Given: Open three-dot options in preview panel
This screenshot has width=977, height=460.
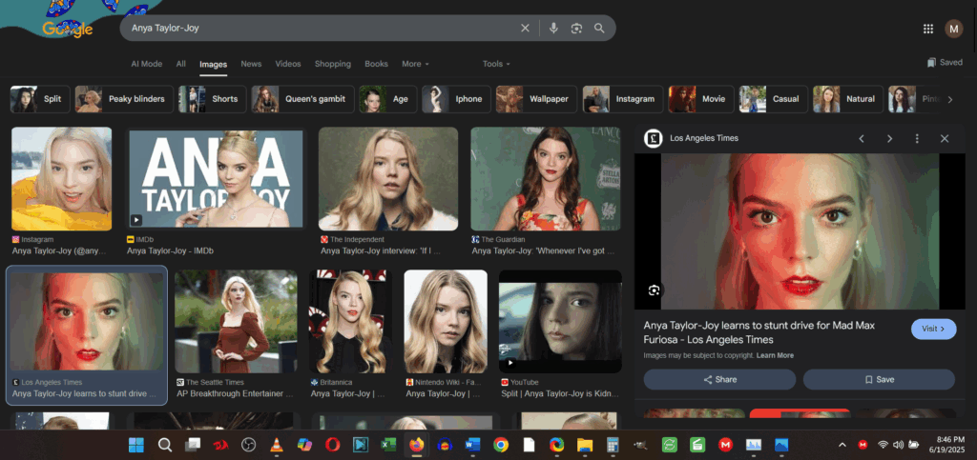Looking at the screenshot, I should pos(917,139).
